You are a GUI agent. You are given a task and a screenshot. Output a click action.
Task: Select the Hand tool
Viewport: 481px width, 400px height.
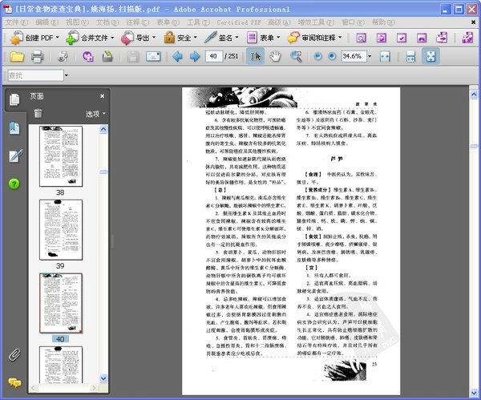point(275,56)
